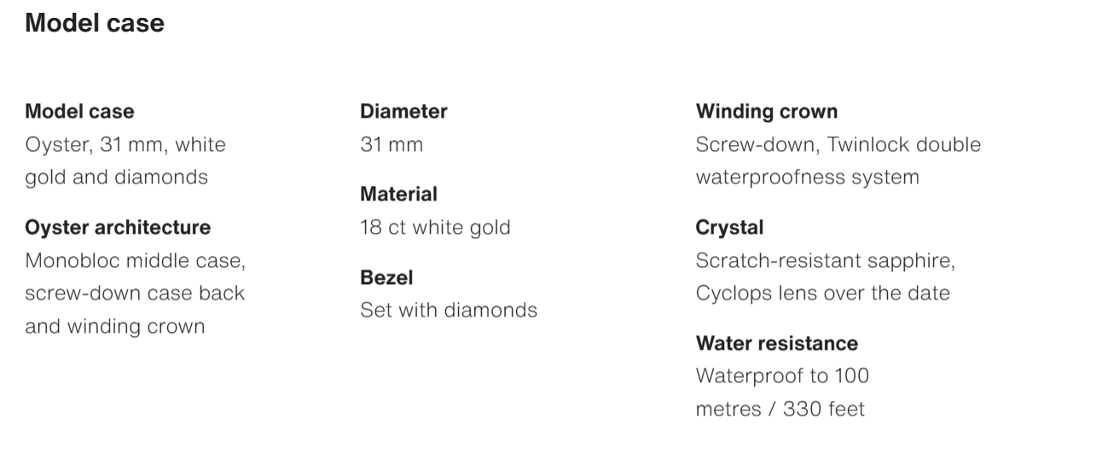Viewport: 1108px width, 471px height.
Task: Click the bold 'Model case' spec label
Action: tap(79, 111)
